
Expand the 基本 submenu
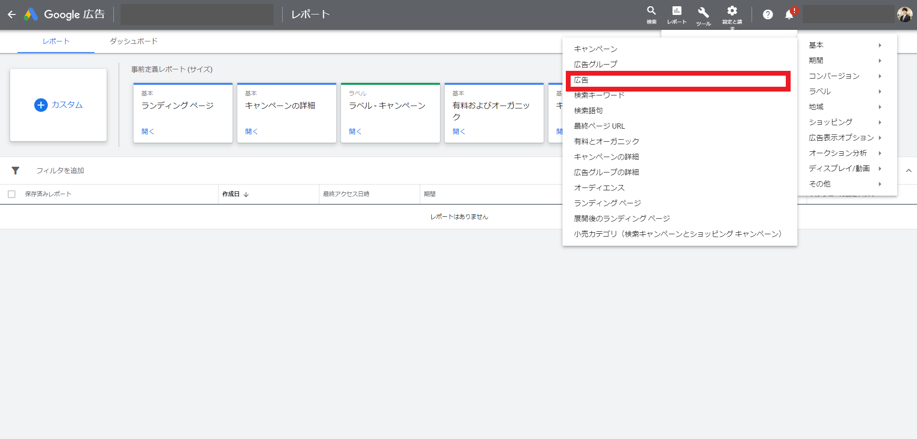[847, 45]
